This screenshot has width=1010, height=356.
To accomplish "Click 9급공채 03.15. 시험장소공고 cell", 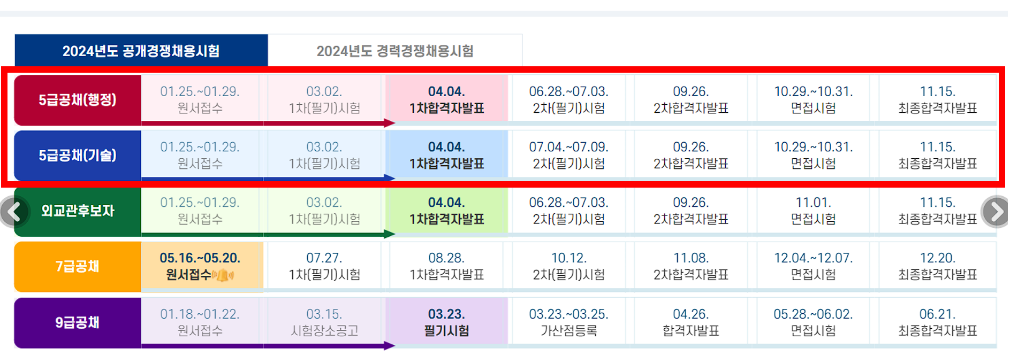I will (324, 322).
